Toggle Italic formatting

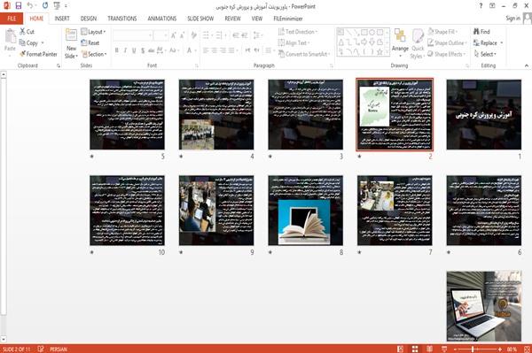point(125,50)
